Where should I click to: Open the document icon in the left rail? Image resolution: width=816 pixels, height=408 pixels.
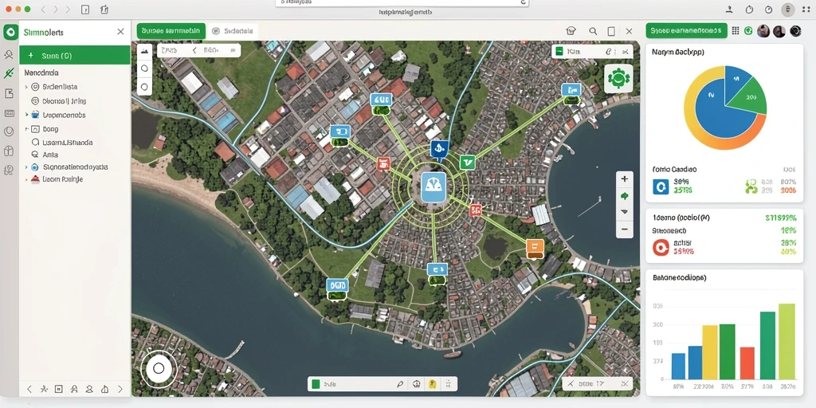[x=8, y=93]
